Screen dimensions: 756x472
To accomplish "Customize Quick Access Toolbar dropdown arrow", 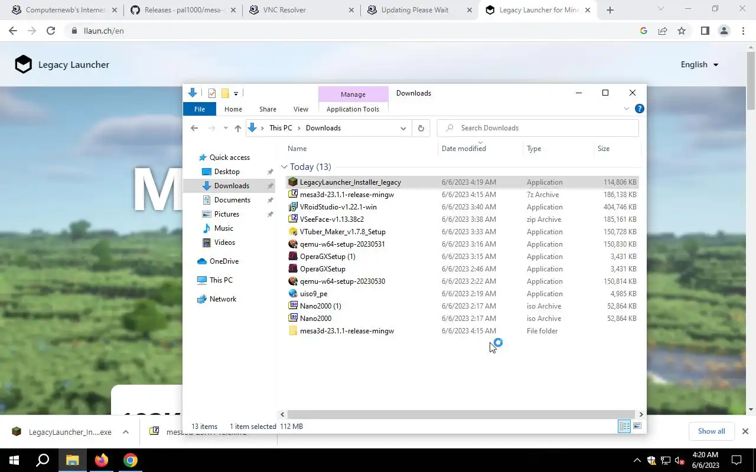I will pos(236,93).
